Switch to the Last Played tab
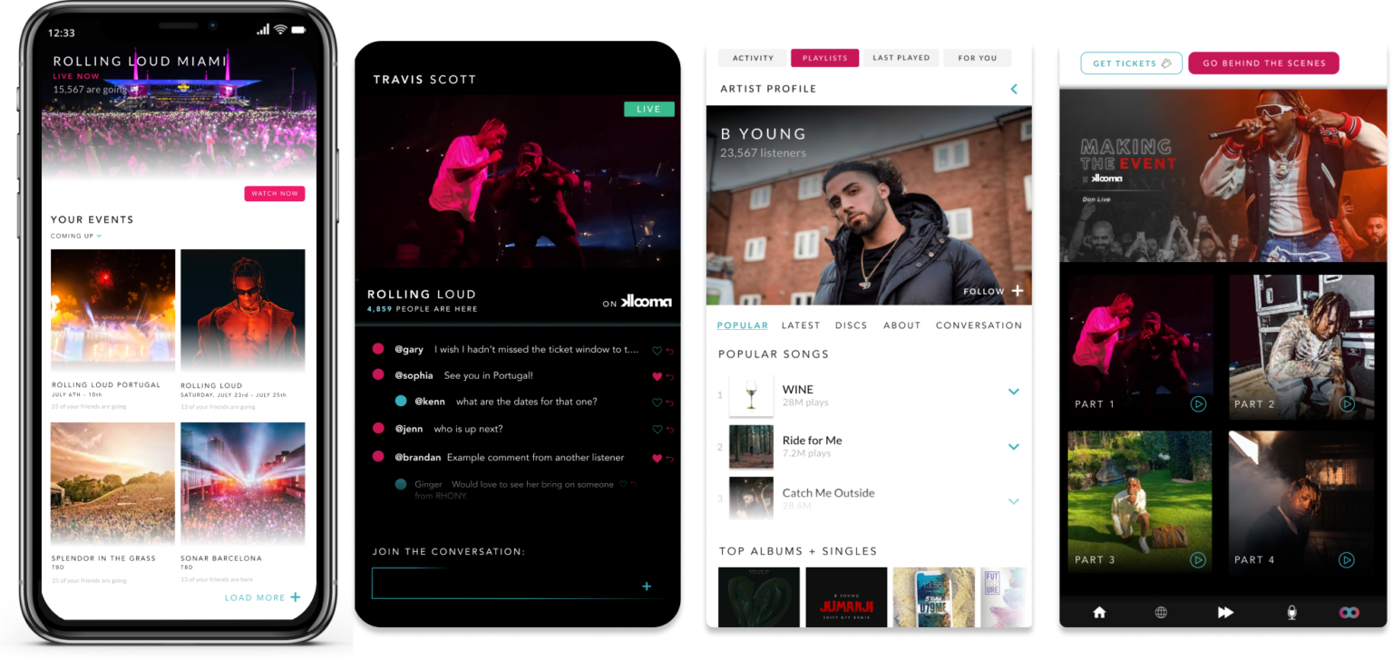This screenshot has width=1393, height=669. [x=901, y=58]
